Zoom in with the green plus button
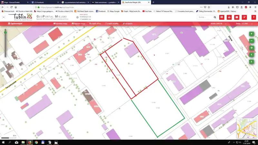258x145 pixels. 252,34
